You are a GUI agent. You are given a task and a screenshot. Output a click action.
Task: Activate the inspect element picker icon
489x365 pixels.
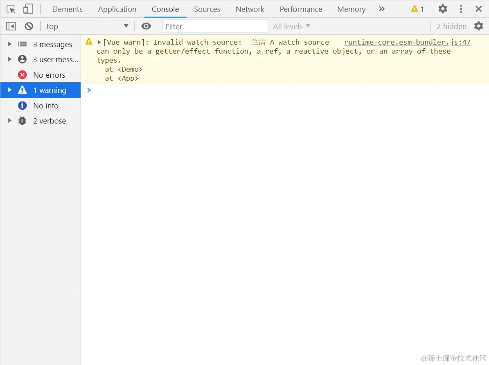(11, 9)
